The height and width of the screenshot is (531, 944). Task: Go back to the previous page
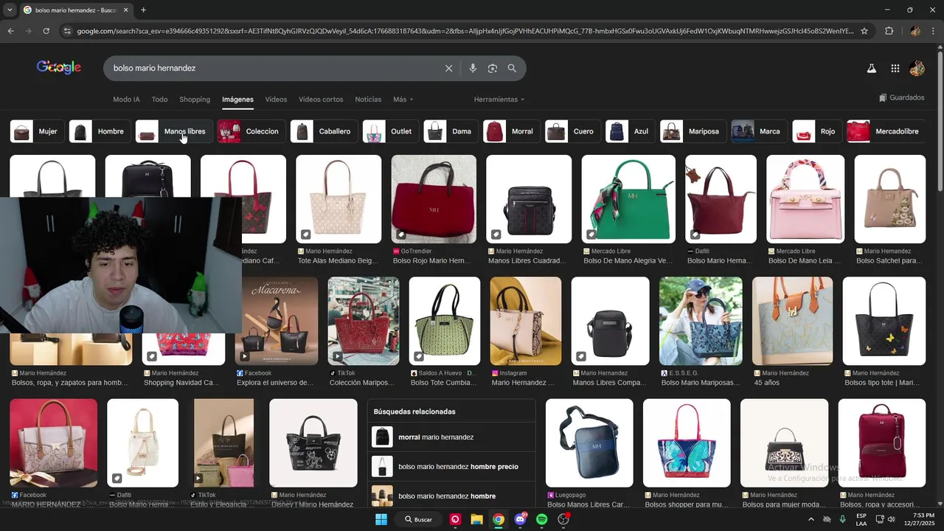10,31
